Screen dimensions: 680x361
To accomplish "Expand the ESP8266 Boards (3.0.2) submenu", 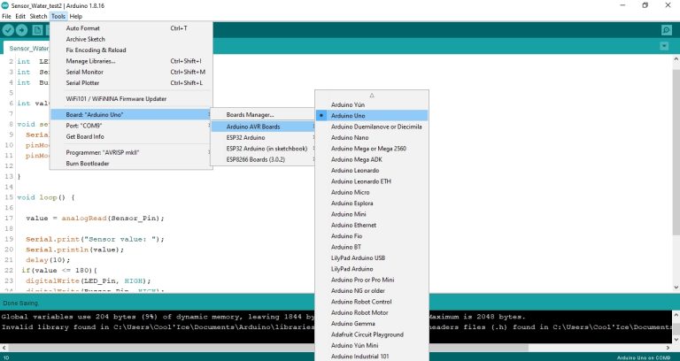I will click(263, 159).
